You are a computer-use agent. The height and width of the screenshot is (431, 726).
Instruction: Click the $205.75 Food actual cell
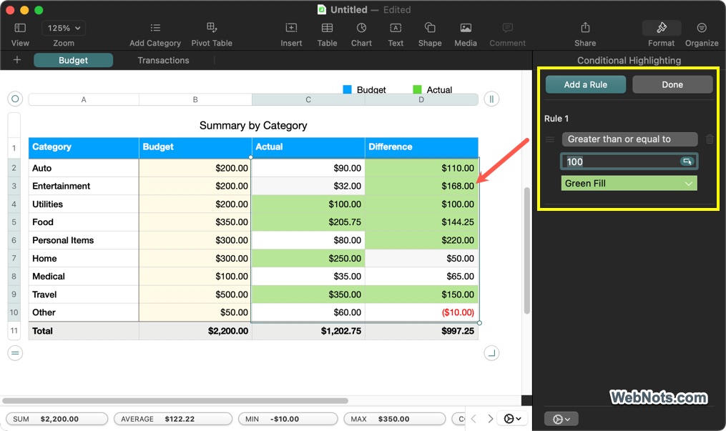pos(308,222)
